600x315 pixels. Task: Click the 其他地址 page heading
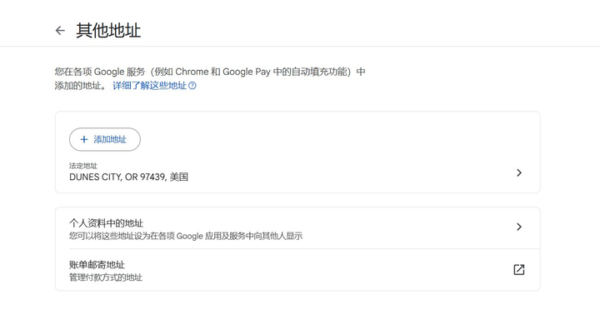click(108, 30)
